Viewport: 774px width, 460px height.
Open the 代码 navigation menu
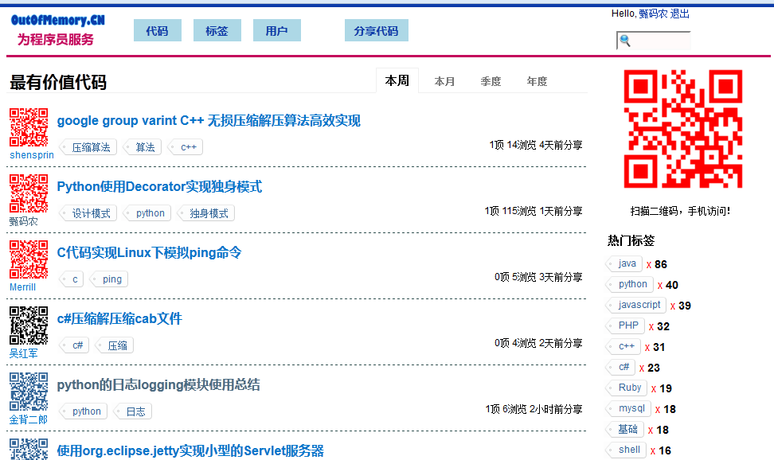[158, 30]
